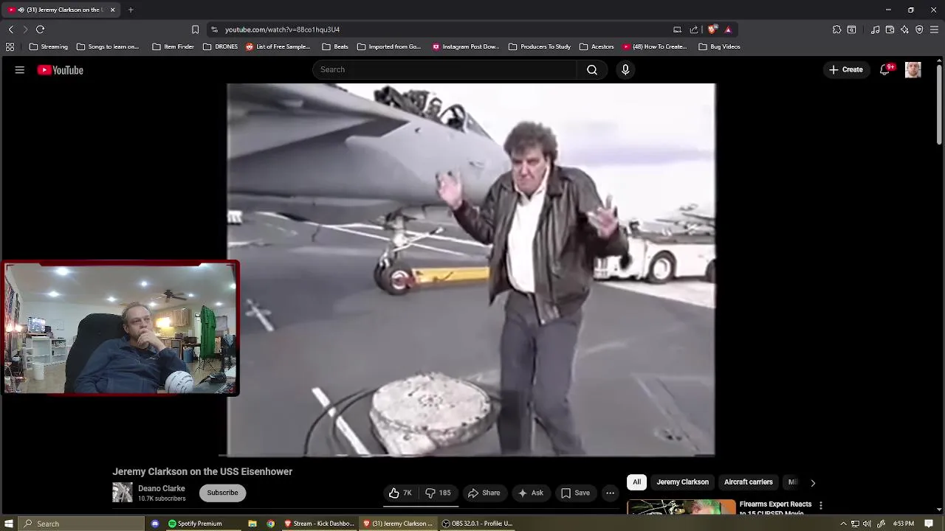Viewport: 945px width, 531px height.
Task: Click the YouTube search magnifier button
Action: 592,69
